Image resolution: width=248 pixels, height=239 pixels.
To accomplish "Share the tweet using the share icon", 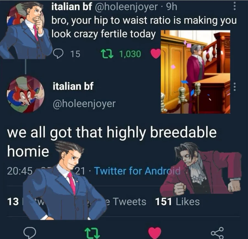I will (x=217, y=233).
